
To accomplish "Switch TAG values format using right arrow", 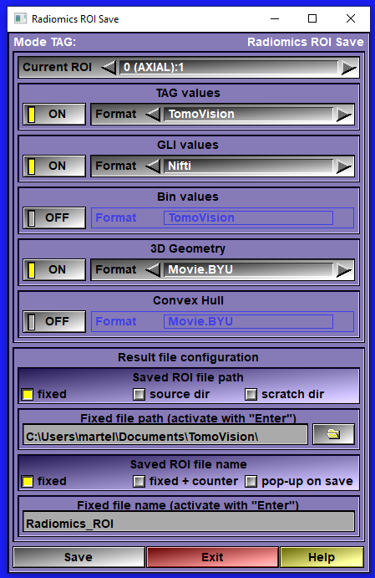I will point(344,115).
